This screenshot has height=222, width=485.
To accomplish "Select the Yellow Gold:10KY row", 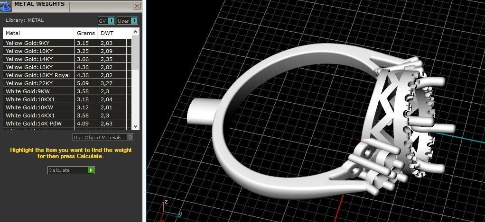I will click(x=67, y=51).
